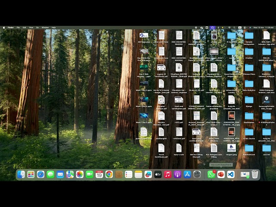Click the Bluetooth menu bar icon
Viewport: 276px width, 207px height.
click(x=218, y=28)
